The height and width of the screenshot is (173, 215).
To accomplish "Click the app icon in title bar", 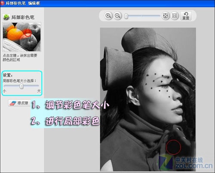I will pos(3,3).
